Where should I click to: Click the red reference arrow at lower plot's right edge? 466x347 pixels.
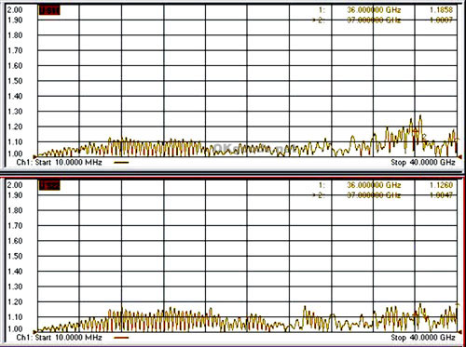[460, 332]
